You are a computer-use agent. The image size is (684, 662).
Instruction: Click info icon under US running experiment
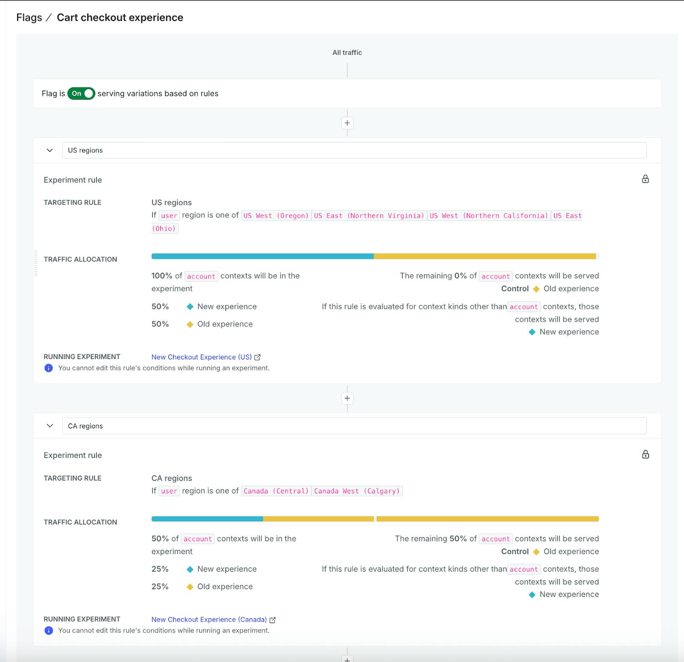[49, 368]
